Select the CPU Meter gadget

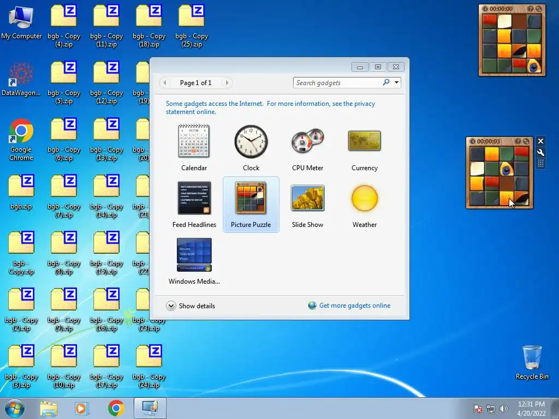pyautogui.click(x=307, y=148)
